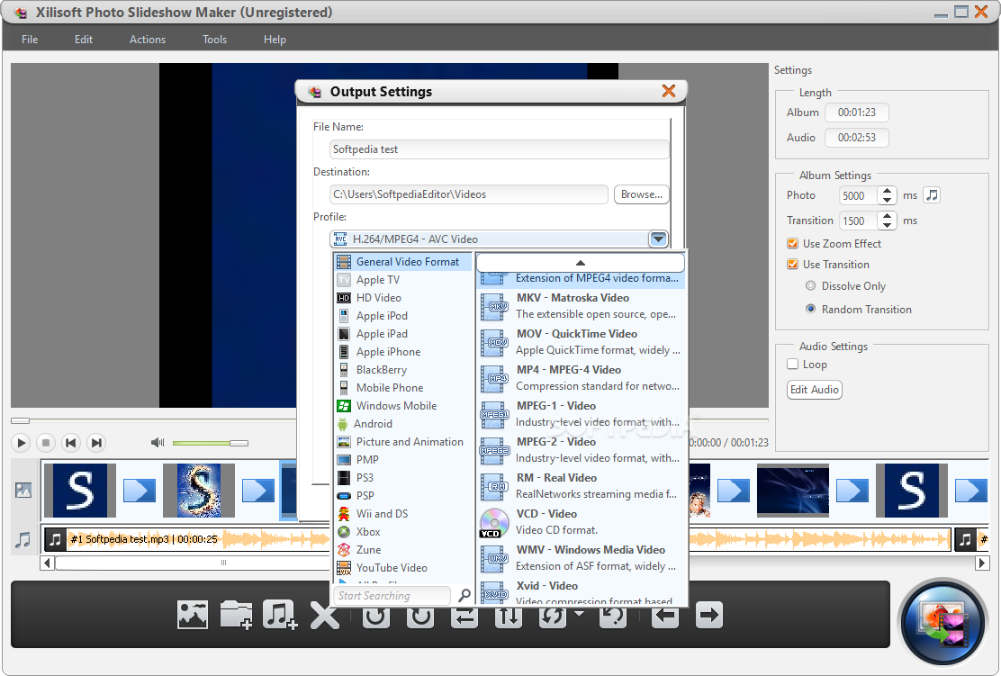Choose YouTube Video category
1001x676 pixels.
pos(402,567)
